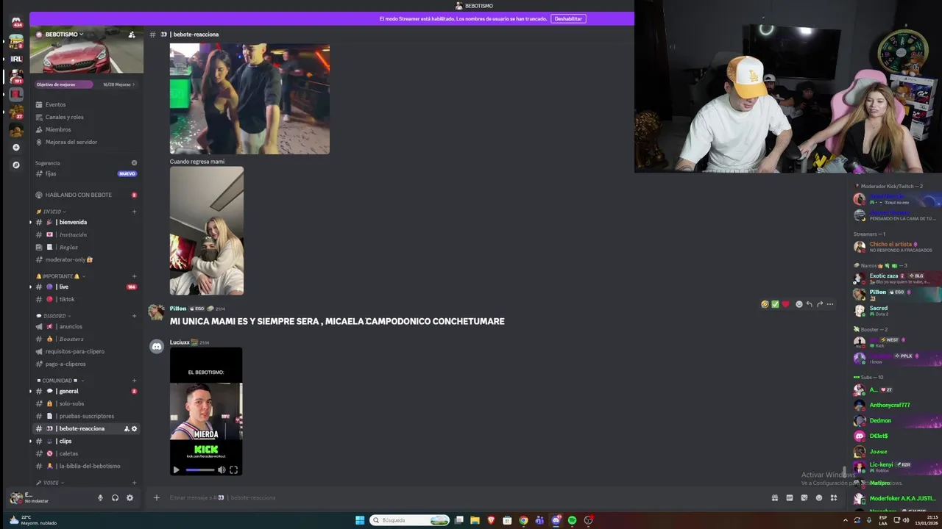The height and width of the screenshot is (529, 942).
Task: Open Discover servers compass icon
Action: tap(16, 165)
